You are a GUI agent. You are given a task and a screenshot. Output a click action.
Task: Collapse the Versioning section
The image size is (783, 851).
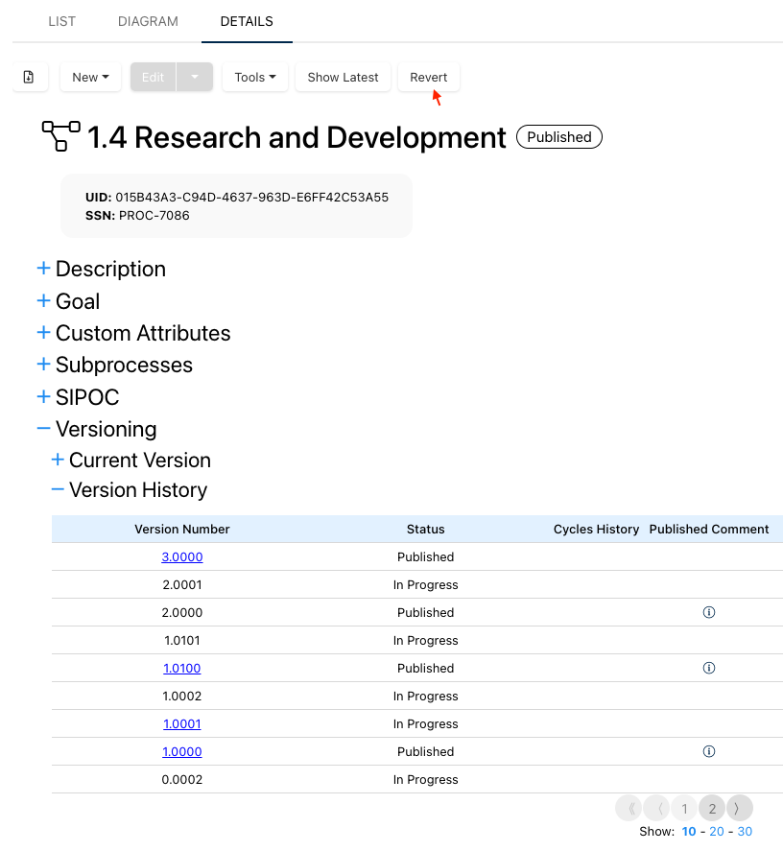pos(43,429)
